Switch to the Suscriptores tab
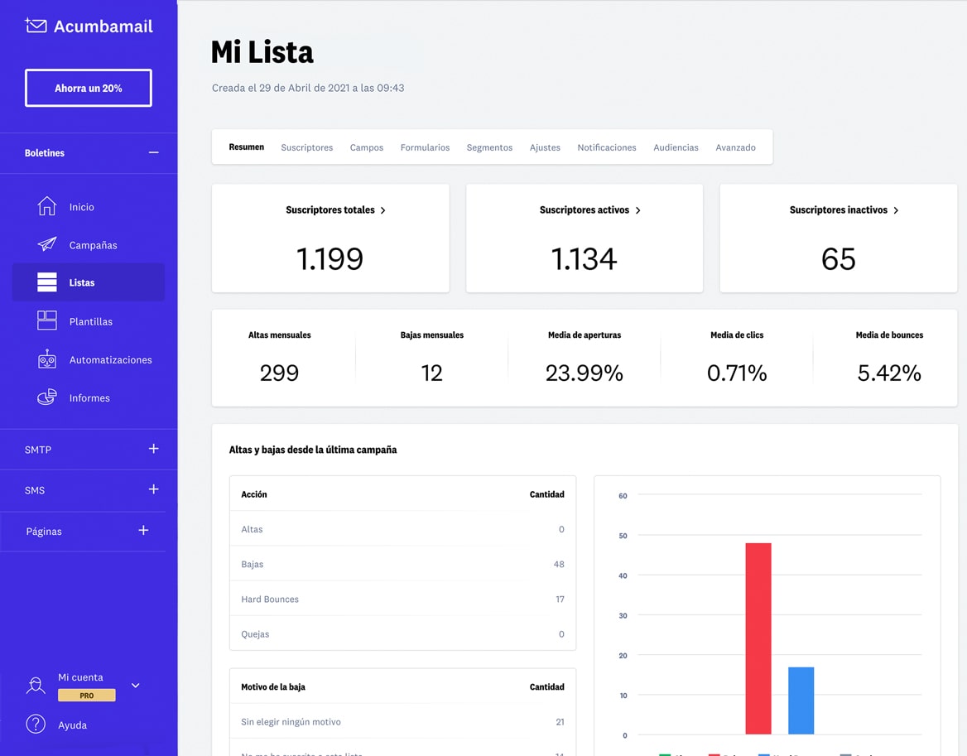 [306, 147]
